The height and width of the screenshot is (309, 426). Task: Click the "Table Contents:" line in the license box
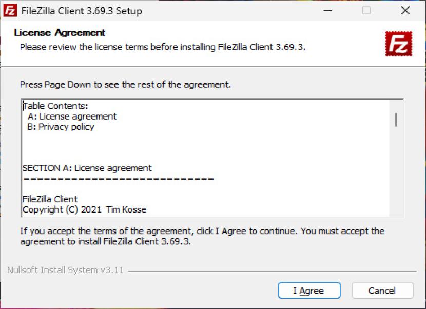(x=56, y=106)
